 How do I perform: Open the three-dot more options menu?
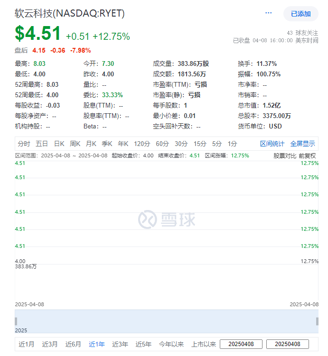(x=269, y=13)
